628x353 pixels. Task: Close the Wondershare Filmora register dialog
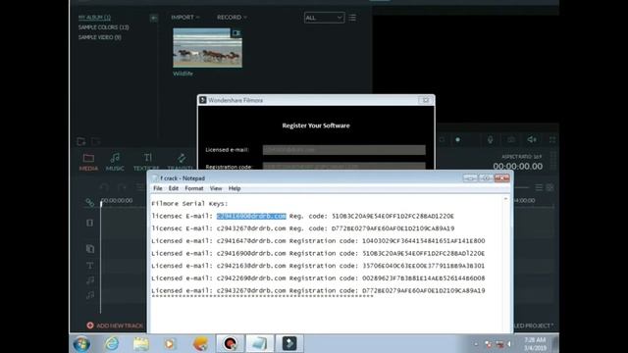tap(425, 100)
